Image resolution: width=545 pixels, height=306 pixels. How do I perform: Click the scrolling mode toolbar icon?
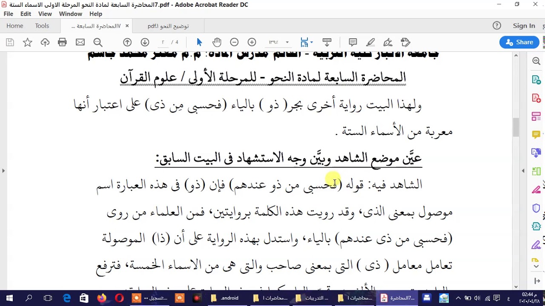(327, 42)
